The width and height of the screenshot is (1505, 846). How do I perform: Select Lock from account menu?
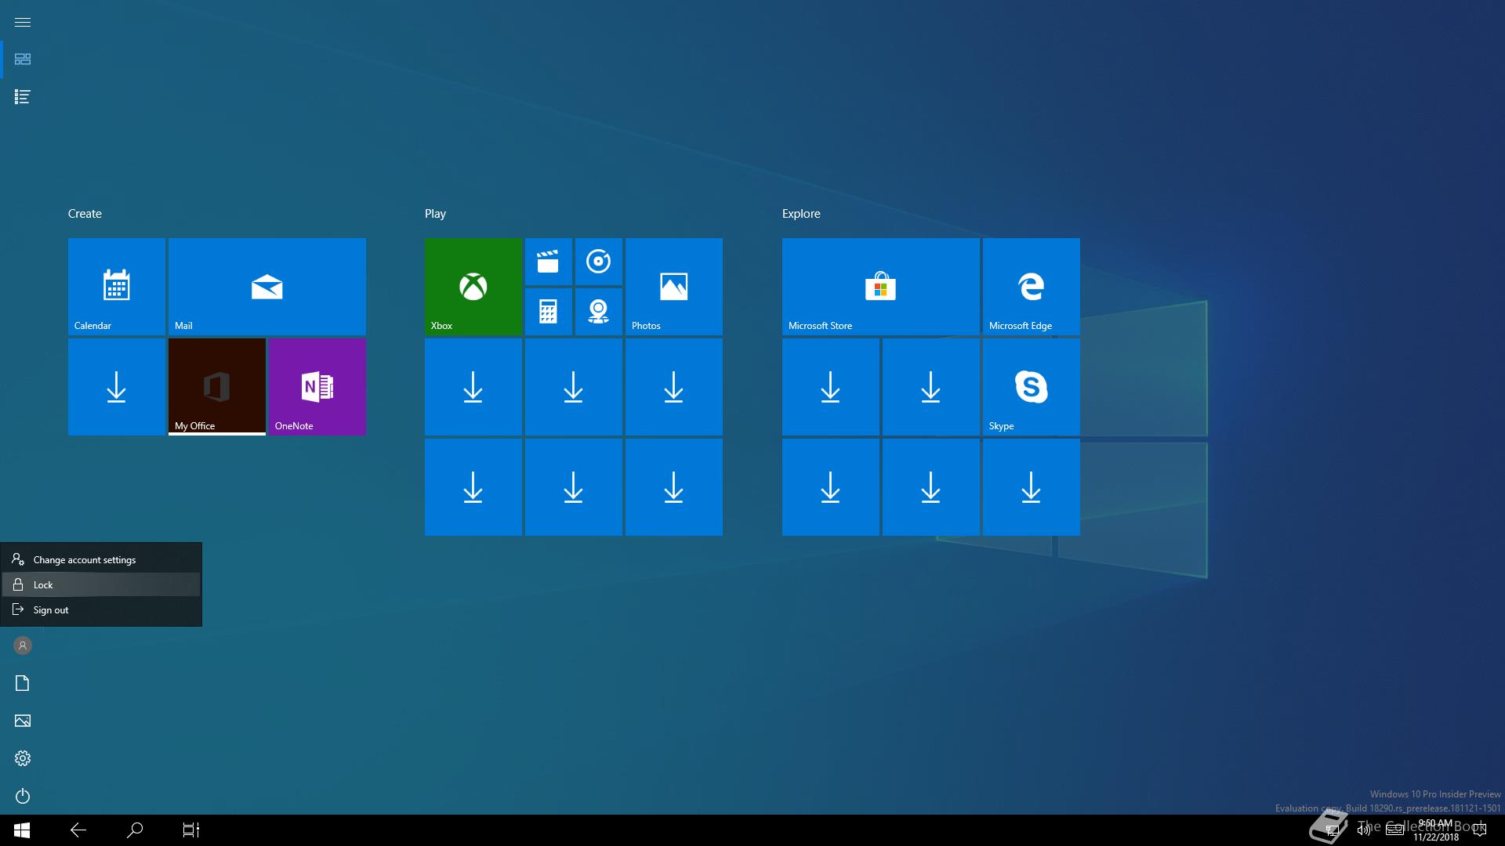pos(101,585)
